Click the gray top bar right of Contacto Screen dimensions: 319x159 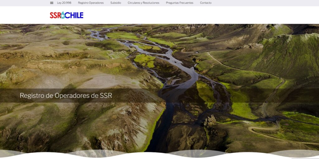click(x=265, y=3)
